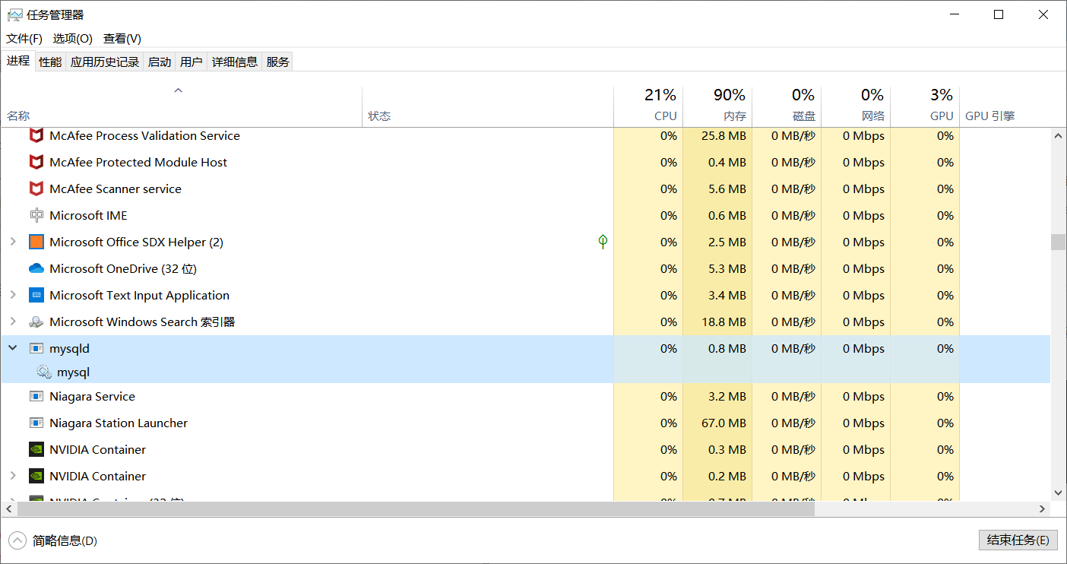Expand the Microsoft Text Input Application group
Viewport: 1067px width, 564px height.
point(13,296)
